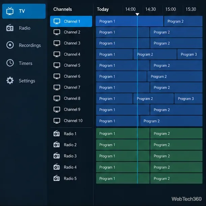Select Program 3 on Channel 8
206x206 pixels.
pyautogui.click(x=188, y=99)
